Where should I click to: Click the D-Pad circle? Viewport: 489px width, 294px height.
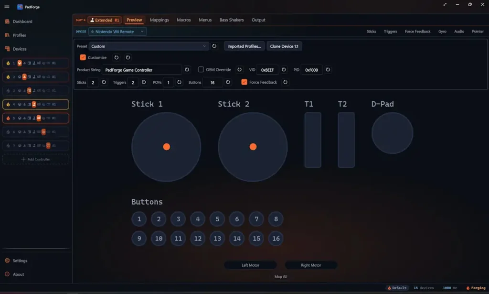tap(392, 133)
